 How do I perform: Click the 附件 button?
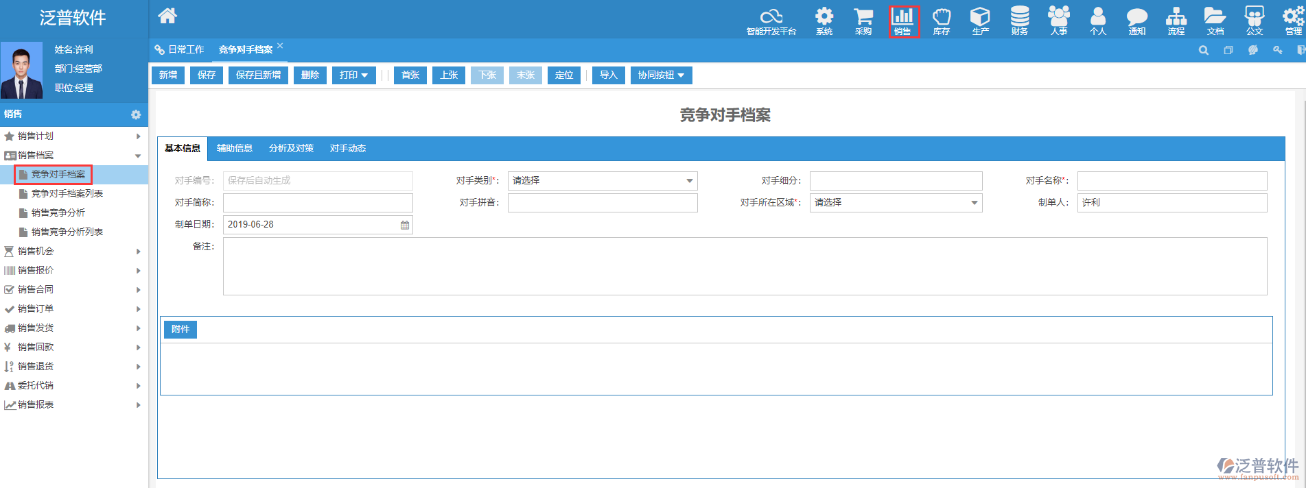[180, 330]
